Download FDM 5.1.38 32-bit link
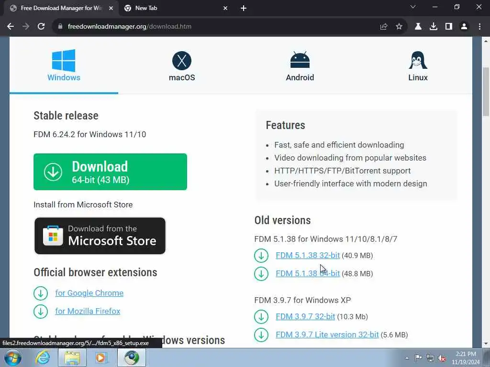 click(x=308, y=255)
